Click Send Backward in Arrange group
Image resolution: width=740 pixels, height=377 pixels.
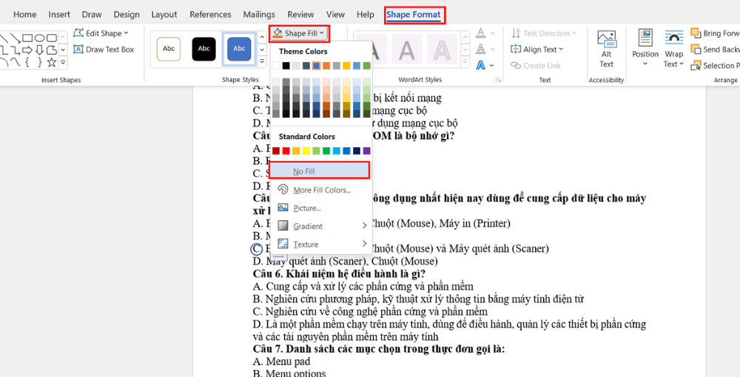coord(715,50)
